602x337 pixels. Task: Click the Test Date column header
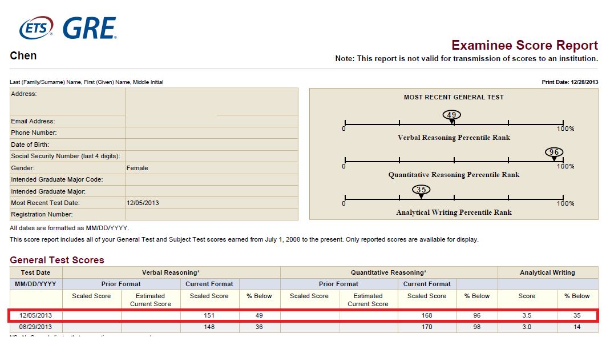(35, 272)
